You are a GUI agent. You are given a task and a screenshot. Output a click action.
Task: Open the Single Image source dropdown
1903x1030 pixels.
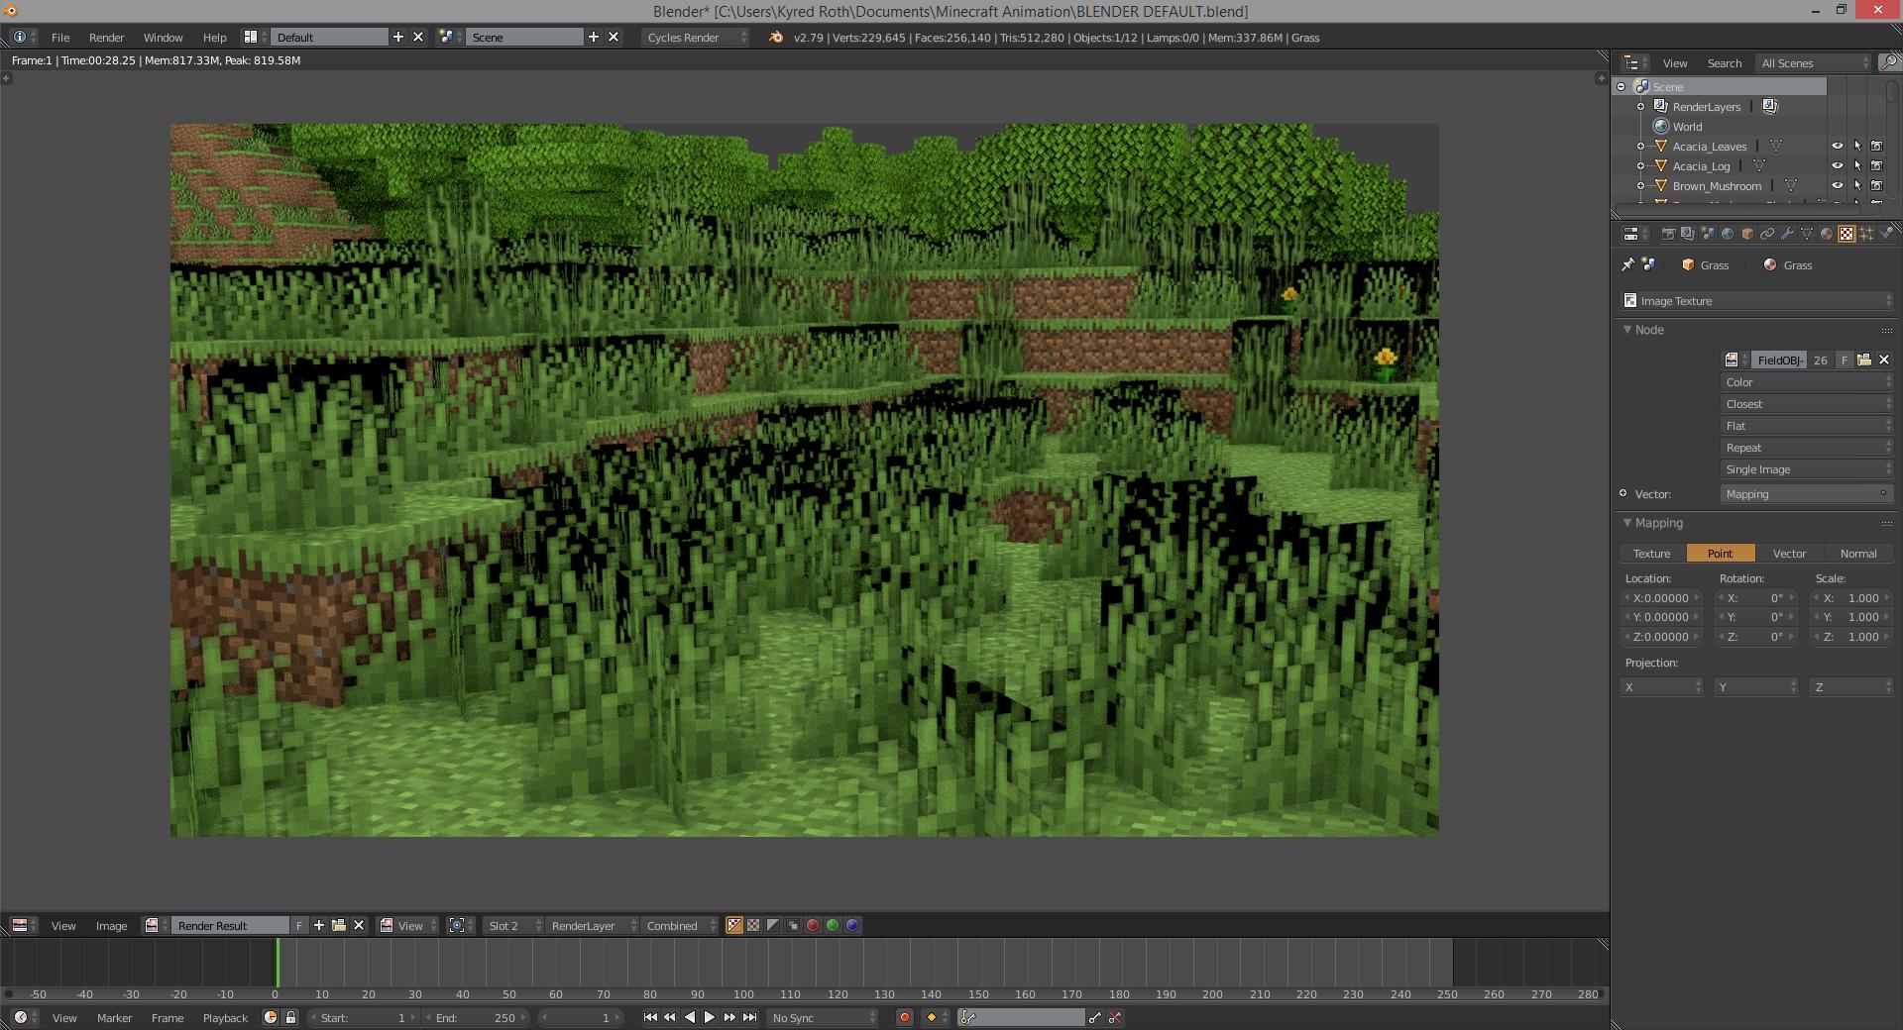(x=1807, y=469)
